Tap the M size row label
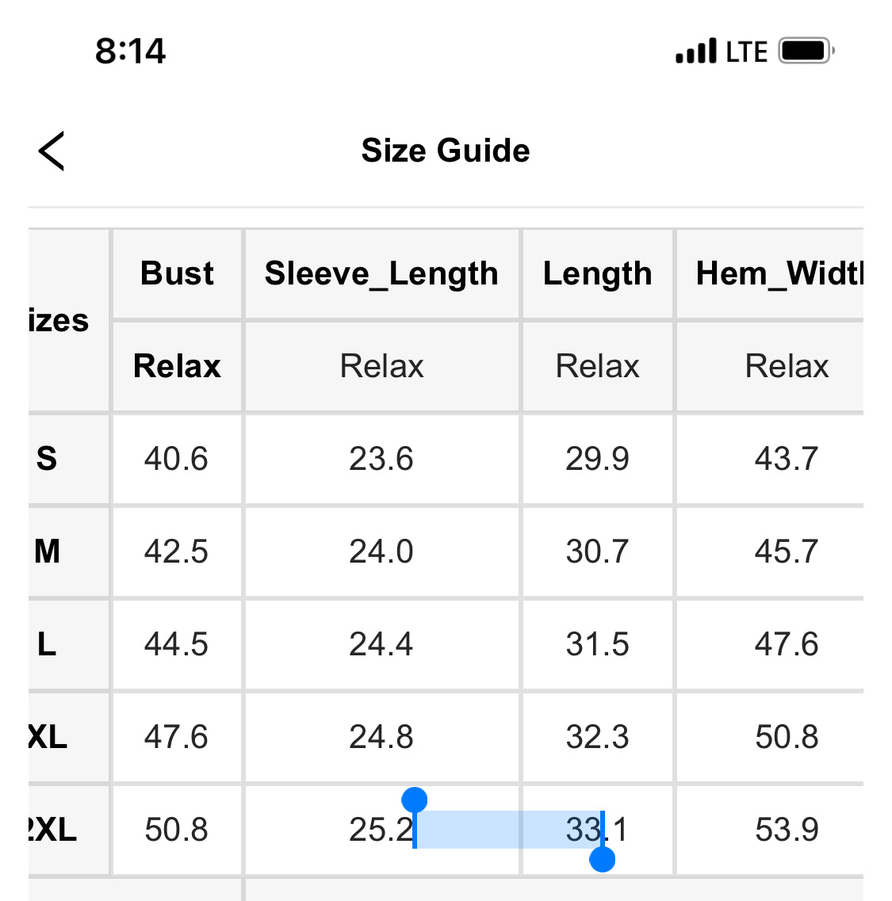 click(48, 552)
